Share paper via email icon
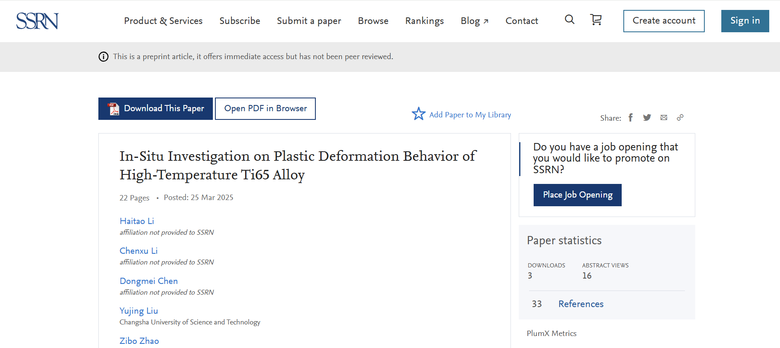 [x=664, y=118]
